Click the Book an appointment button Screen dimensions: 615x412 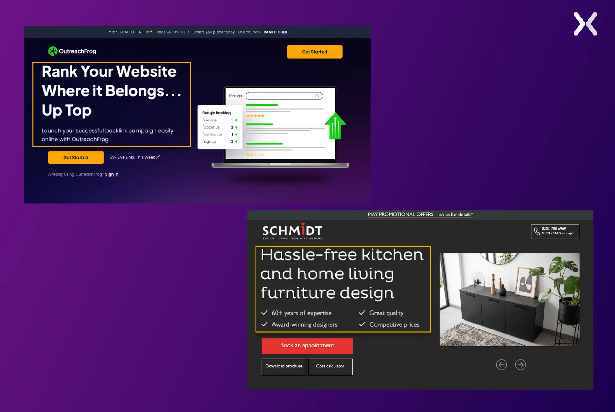coord(307,345)
